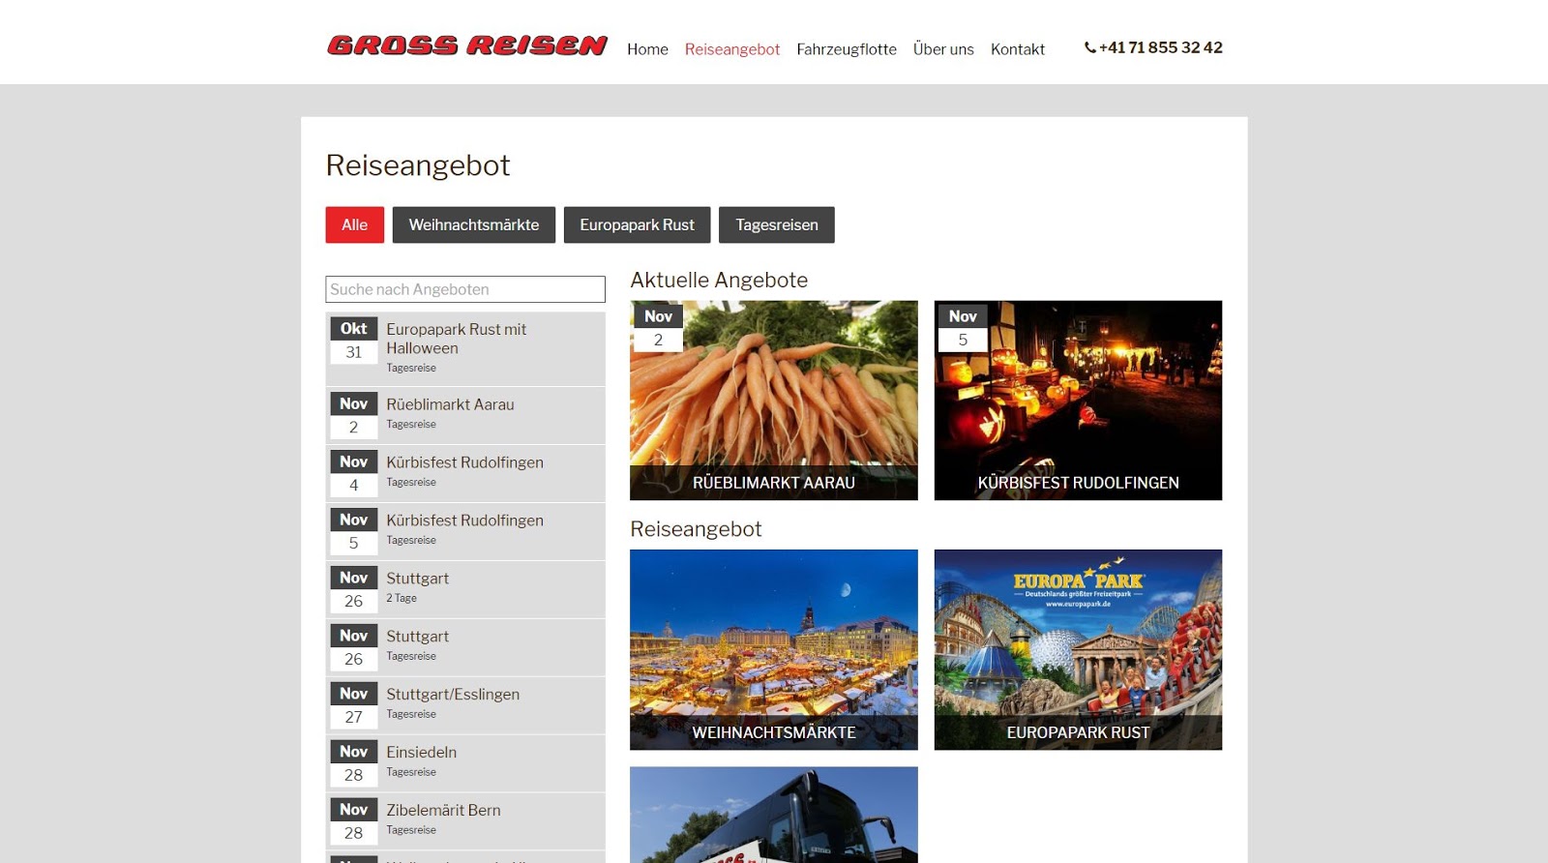Viewport: 1548px width, 863px height.
Task: Filter by Tagesreisen
Action: pos(777,224)
